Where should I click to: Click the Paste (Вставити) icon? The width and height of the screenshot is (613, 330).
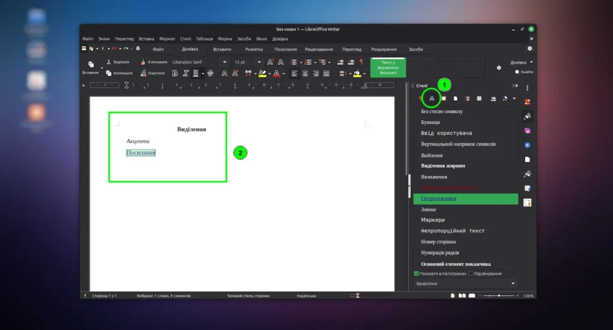91,64
